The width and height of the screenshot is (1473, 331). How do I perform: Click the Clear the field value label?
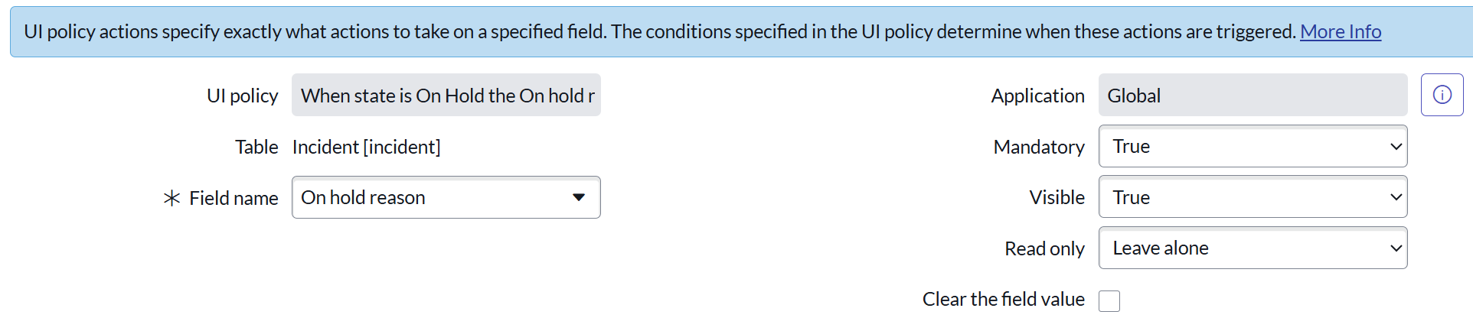coord(1003,299)
